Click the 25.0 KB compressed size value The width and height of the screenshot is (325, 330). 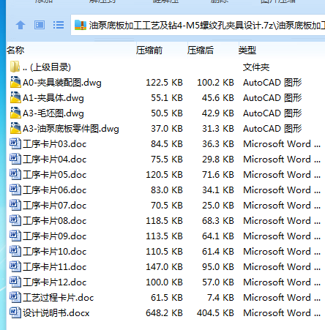tap(218, 206)
